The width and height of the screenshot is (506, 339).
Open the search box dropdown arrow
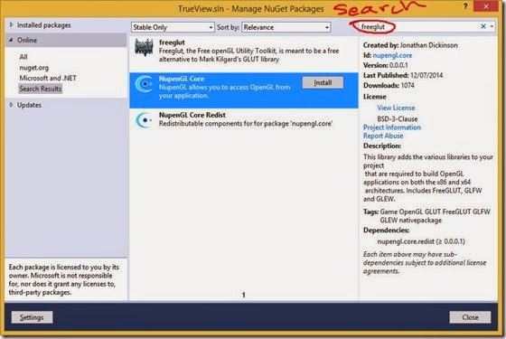coord(492,26)
